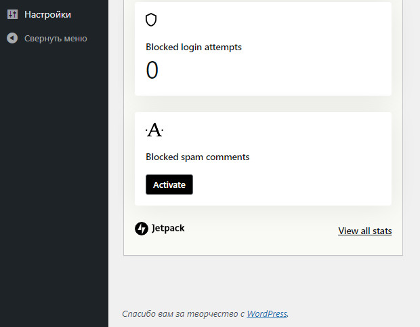Click the Jetpack lightning bolt logo
Image resolution: width=420 pixels, height=327 pixels.
point(141,229)
